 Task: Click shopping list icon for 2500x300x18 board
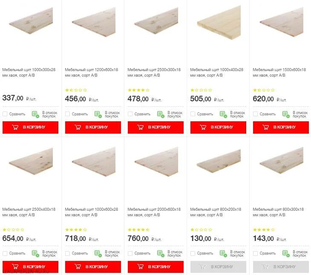(x=161, y=114)
